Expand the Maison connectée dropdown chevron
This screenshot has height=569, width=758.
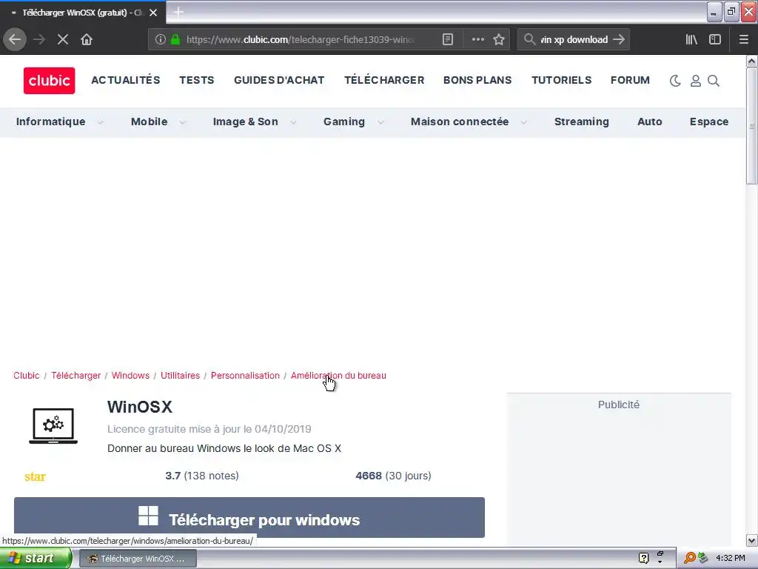[x=523, y=122]
